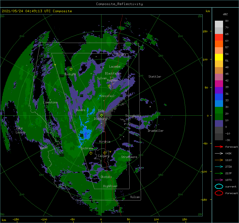Click the Lacombe label
The image size is (239, 223).
click(115, 67)
